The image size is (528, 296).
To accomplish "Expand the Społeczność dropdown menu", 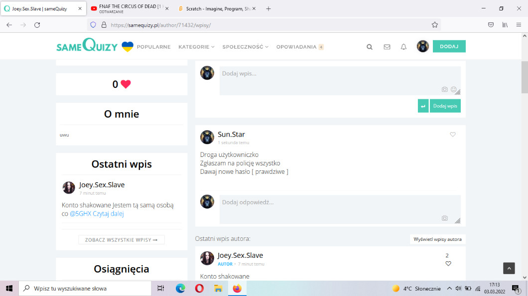I will click(x=245, y=47).
